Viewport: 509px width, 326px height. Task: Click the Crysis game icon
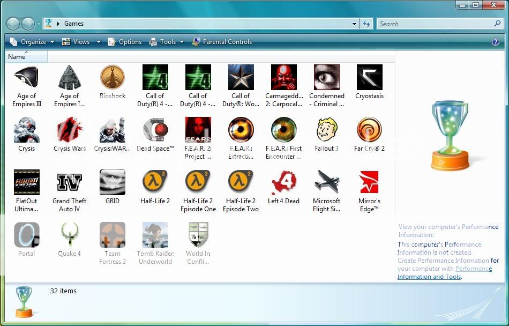pos(26,130)
